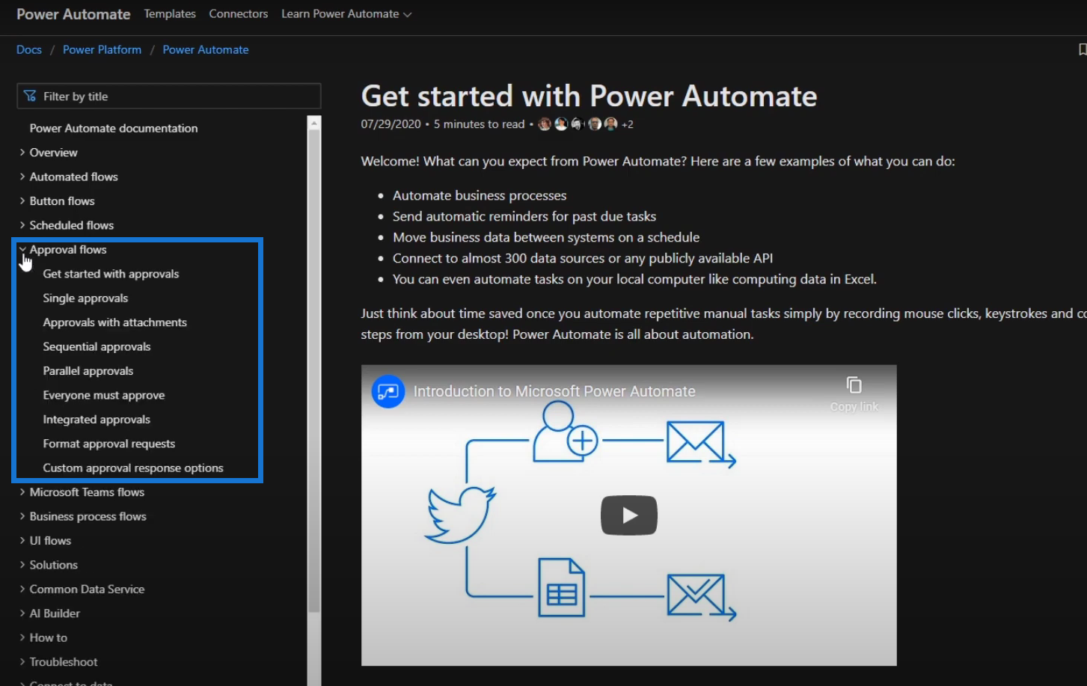This screenshot has height=686, width=1087.
Task: Expand the Button flows section
Action: point(62,200)
